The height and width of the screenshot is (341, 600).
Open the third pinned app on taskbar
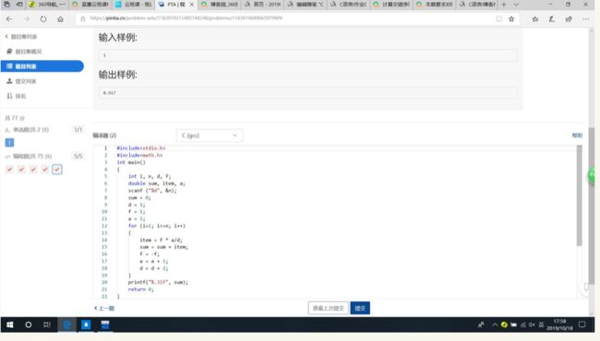pyautogui.click(x=105, y=324)
